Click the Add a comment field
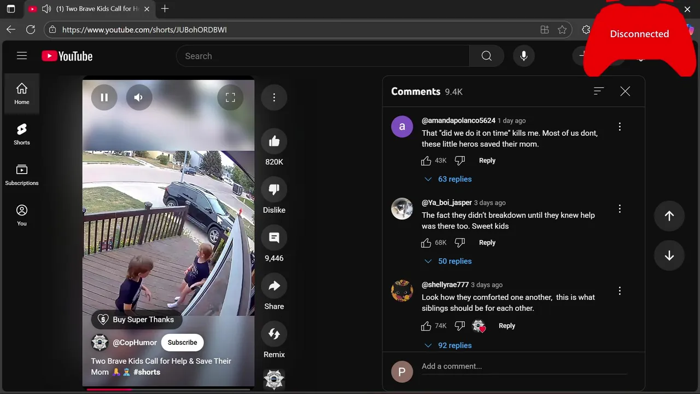 [524, 367]
